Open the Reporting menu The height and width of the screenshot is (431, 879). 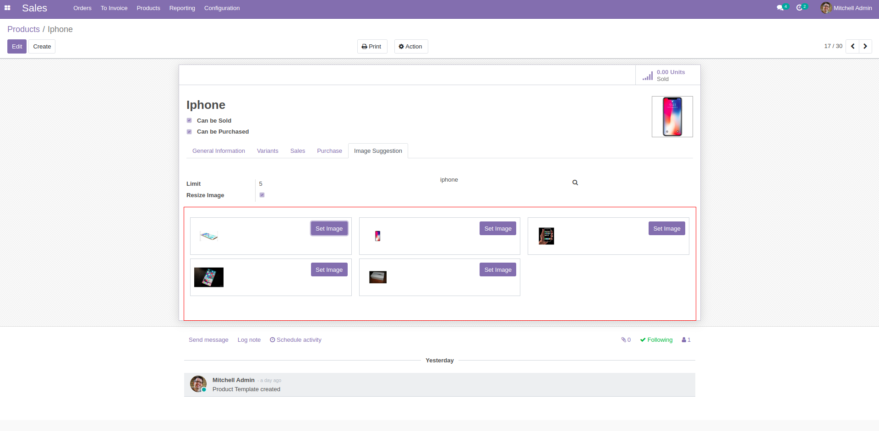coord(182,8)
